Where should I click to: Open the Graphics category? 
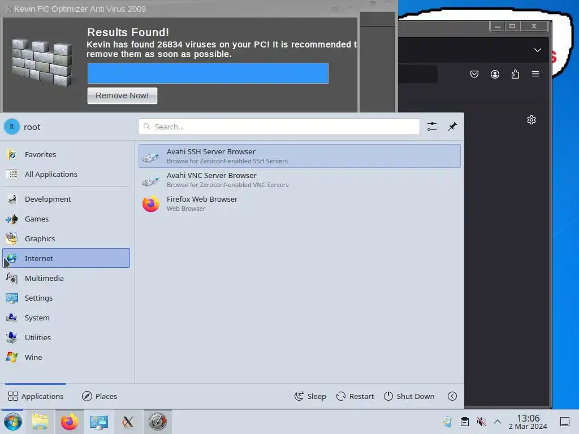pos(66,239)
